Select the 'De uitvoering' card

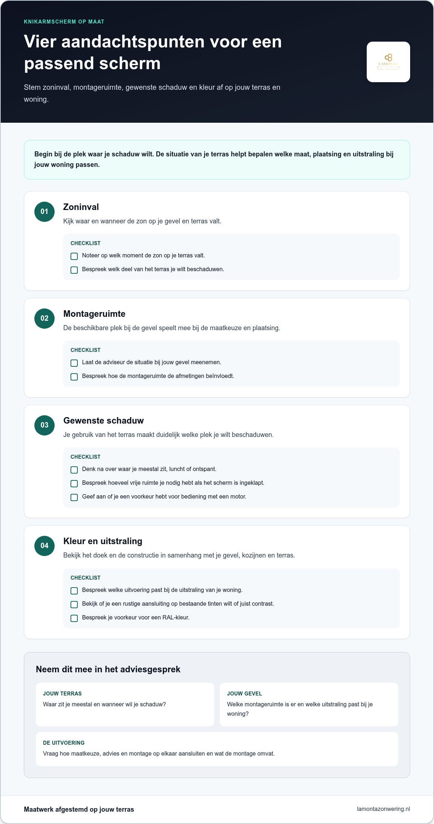click(x=217, y=749)
